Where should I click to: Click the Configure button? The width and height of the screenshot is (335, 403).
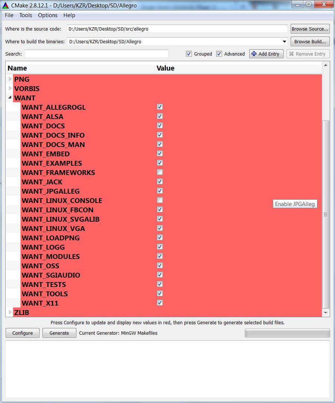(23, 333)
